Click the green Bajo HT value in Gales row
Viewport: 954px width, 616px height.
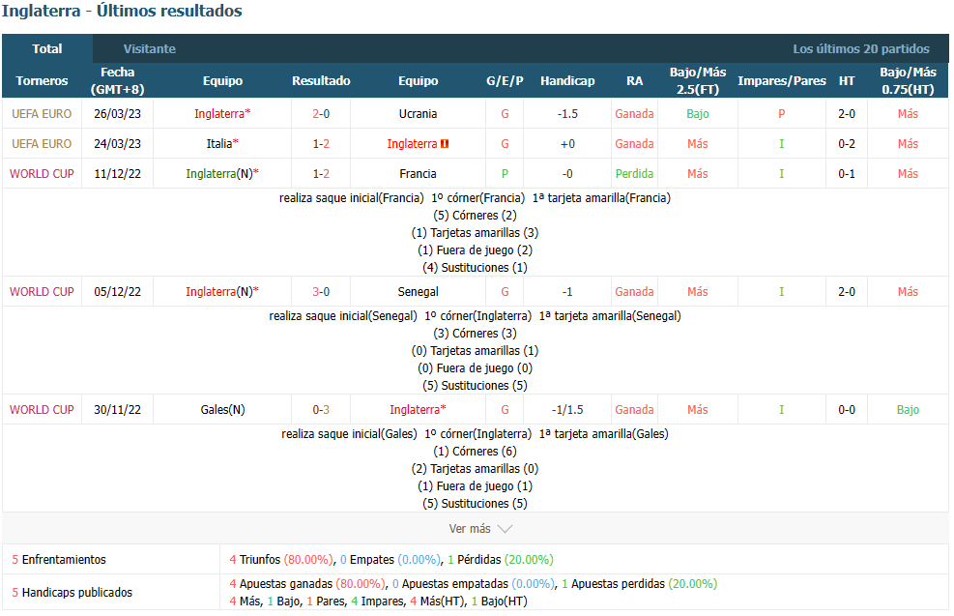point(908,410)
